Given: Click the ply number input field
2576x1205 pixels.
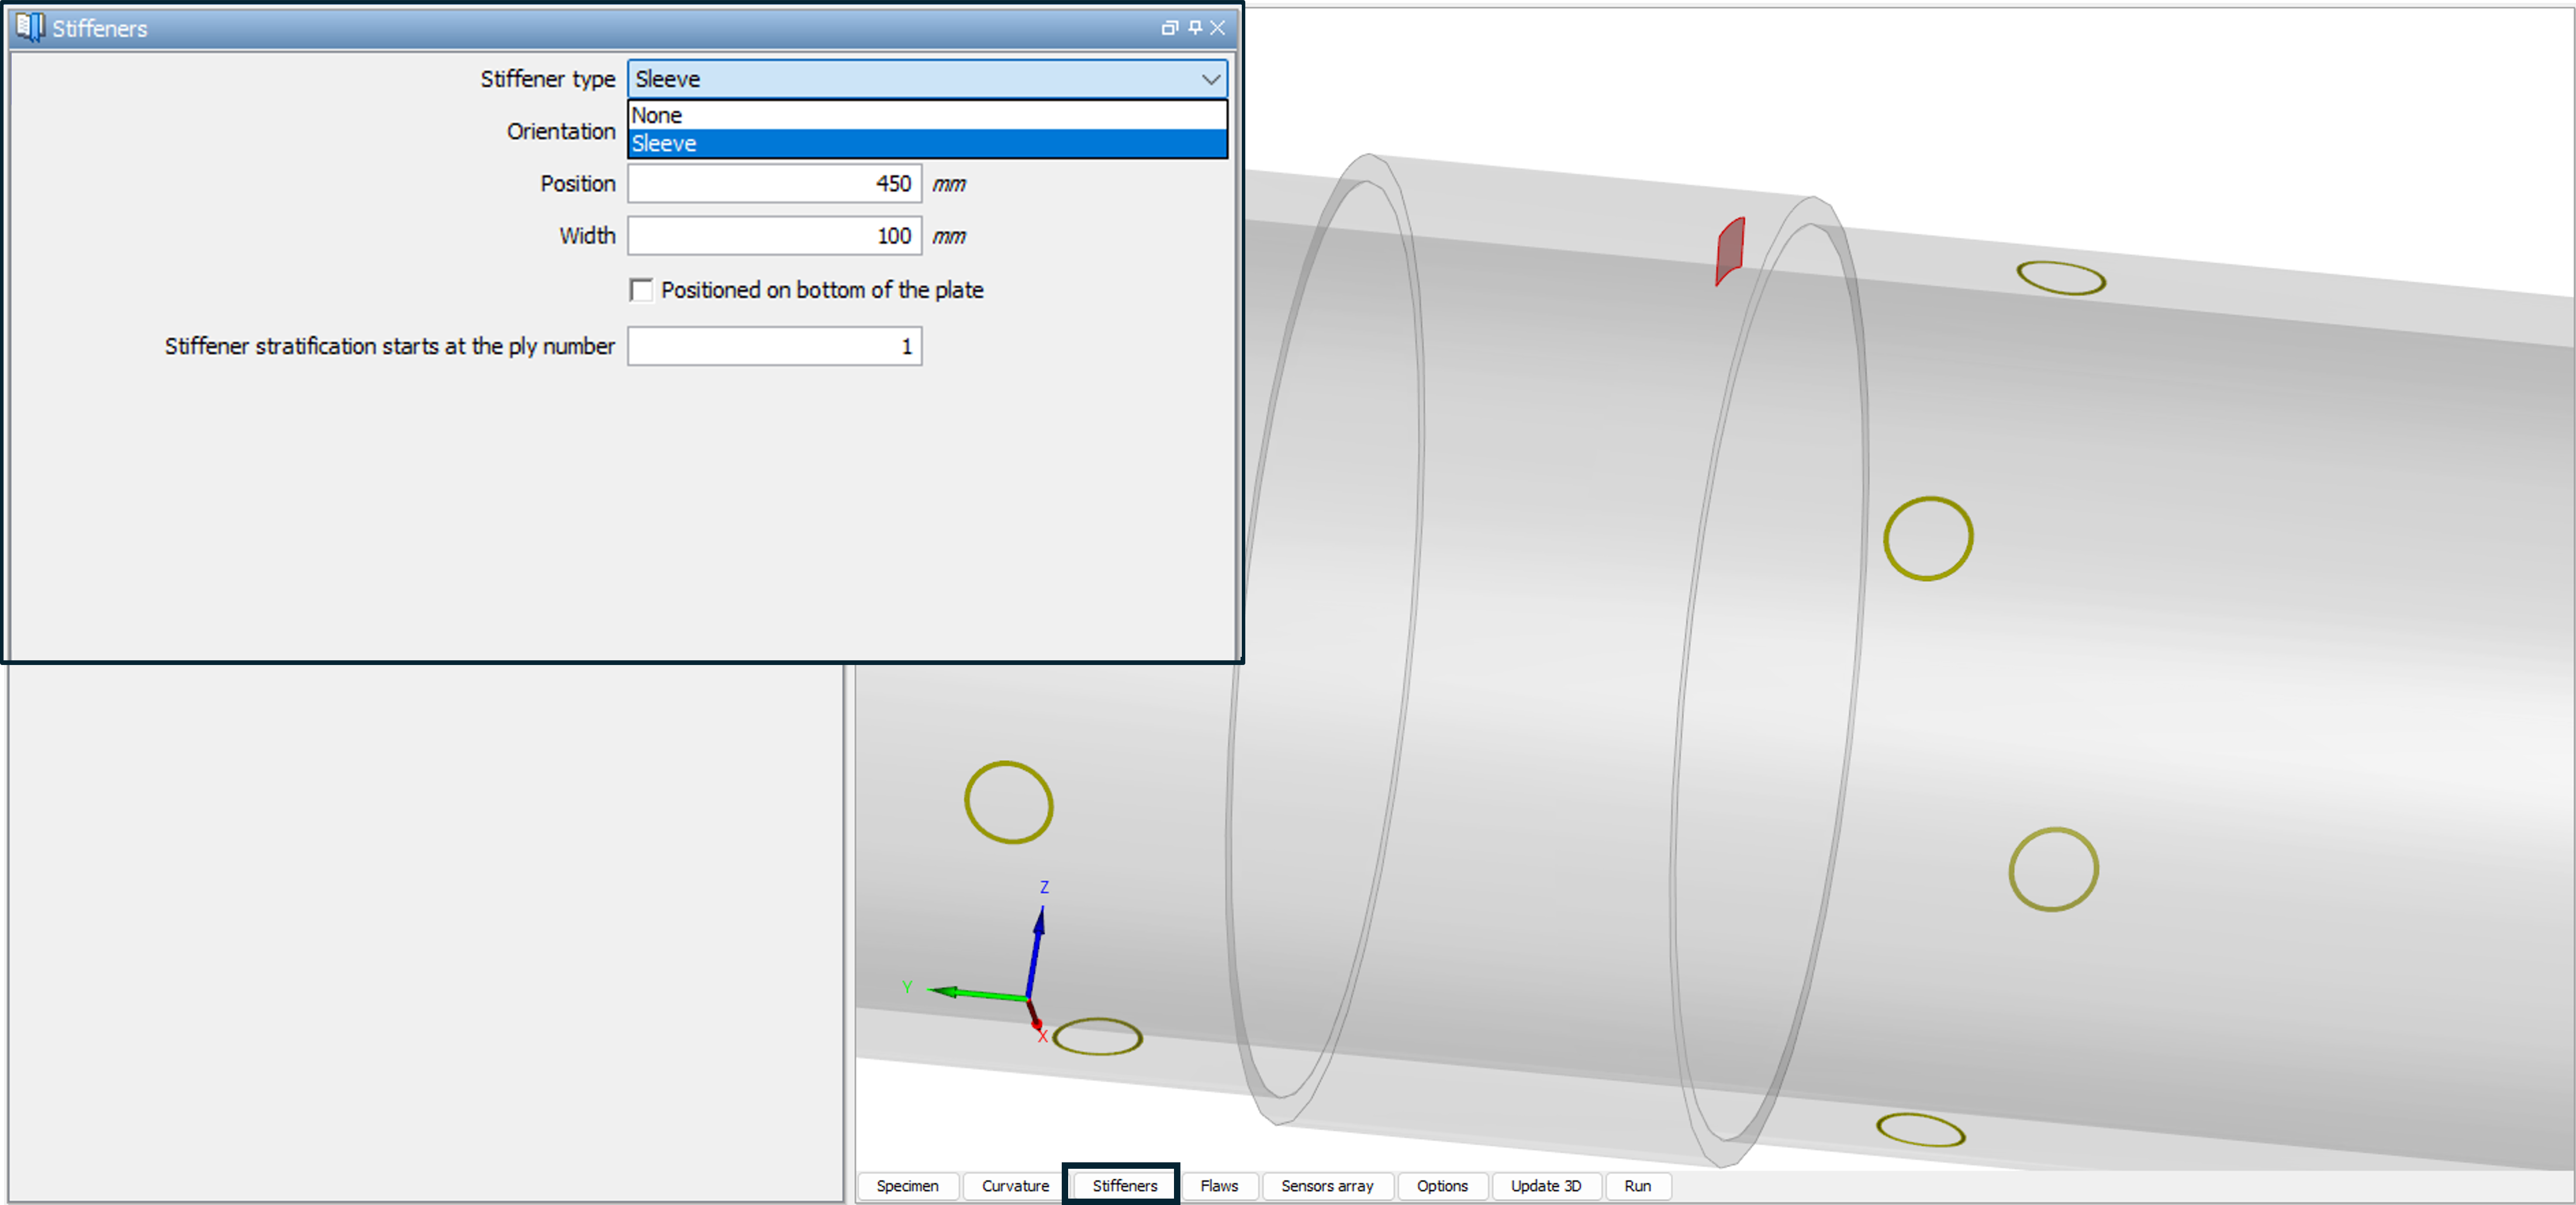Looking at the screenshot, I should (x=774, y=346).
